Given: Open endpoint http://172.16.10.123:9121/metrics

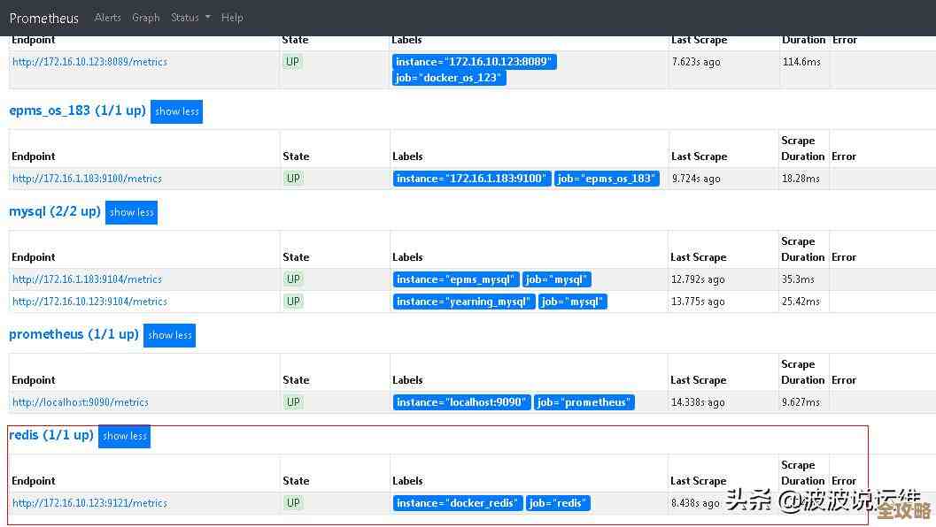Looking at the screenshot, I should pos(89,503).
